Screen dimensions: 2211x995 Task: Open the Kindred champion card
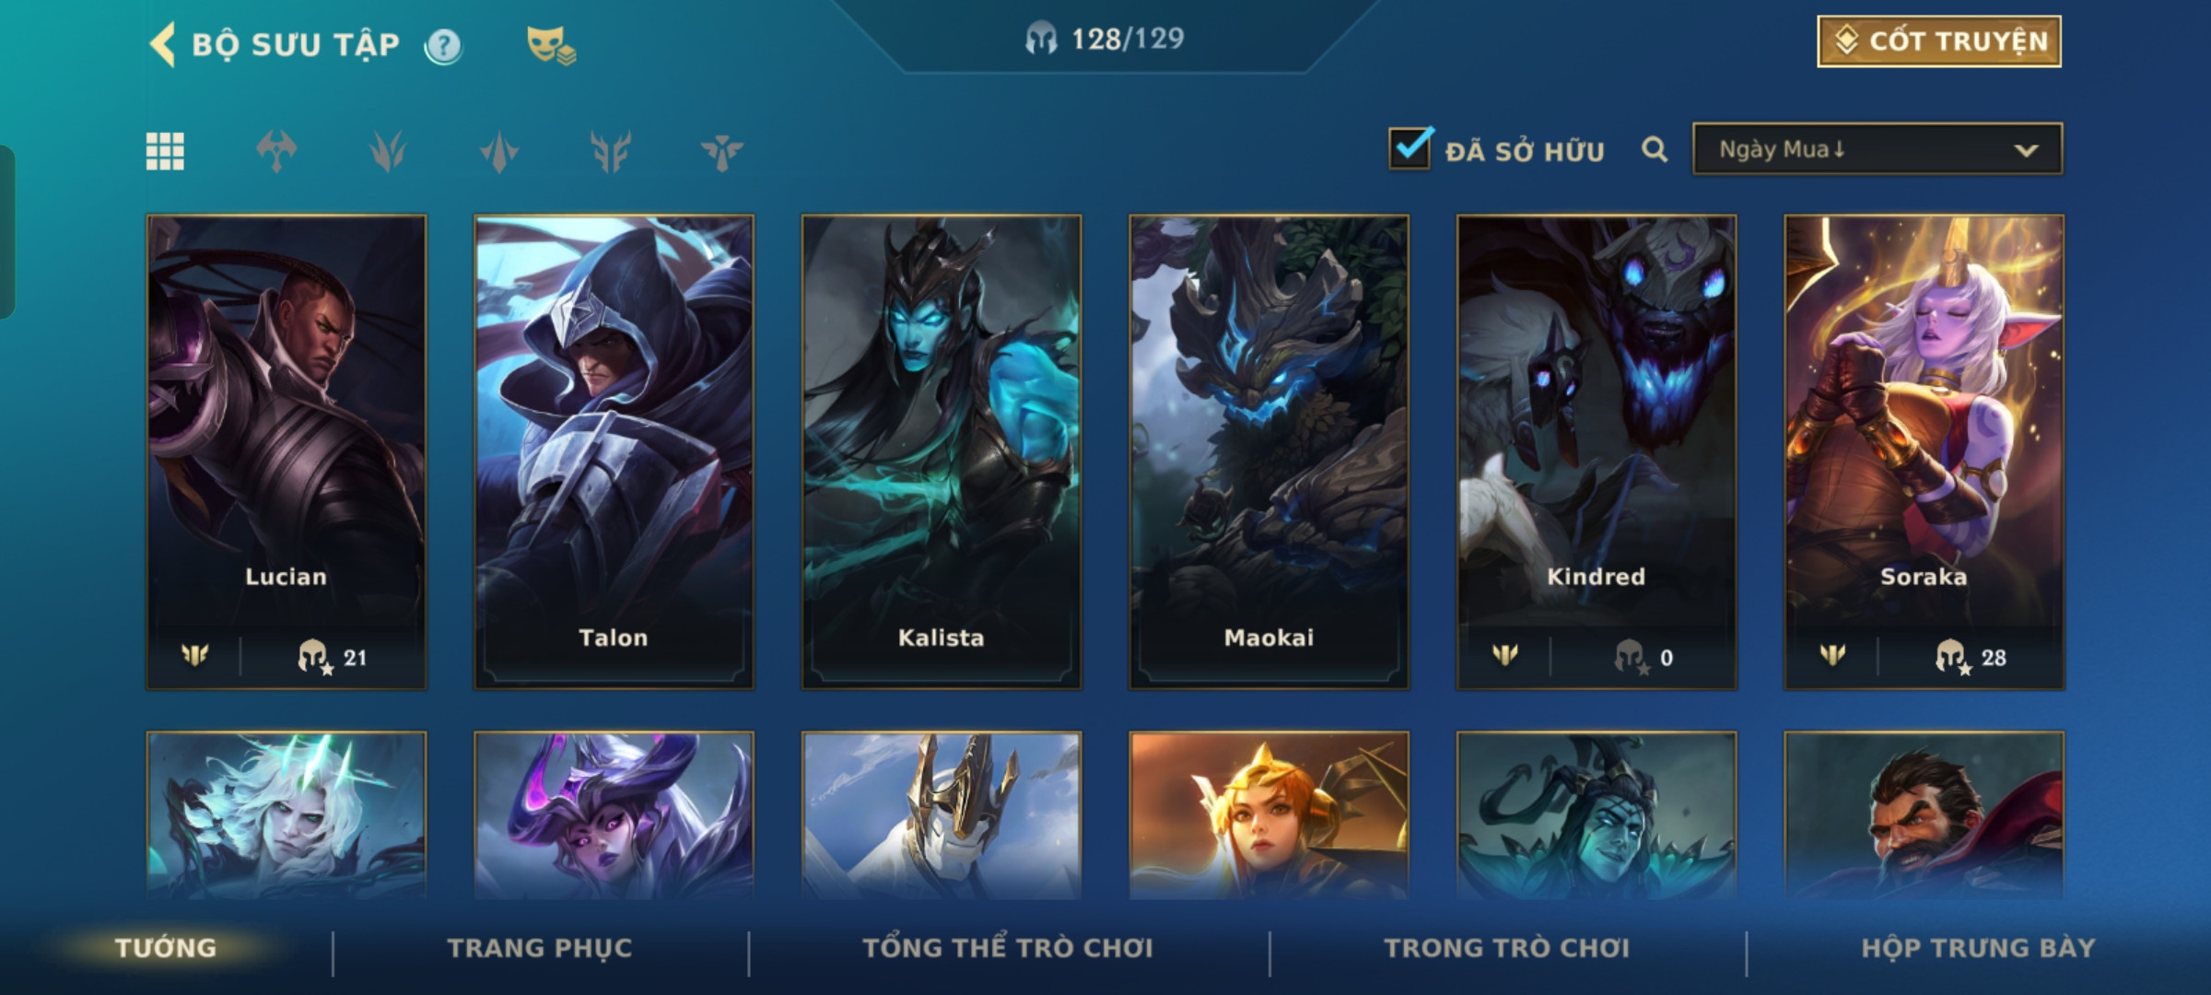coord(1597,451)
